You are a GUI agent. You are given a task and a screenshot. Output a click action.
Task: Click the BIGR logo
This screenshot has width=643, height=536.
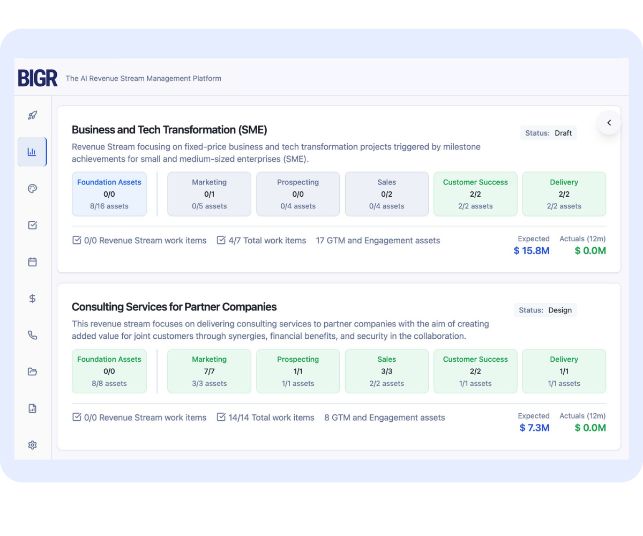[38, 78]
